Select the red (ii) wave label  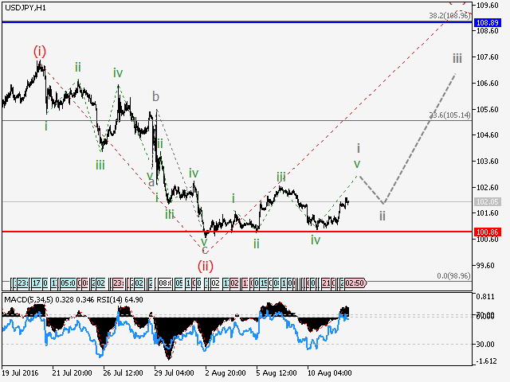(206, 266)
